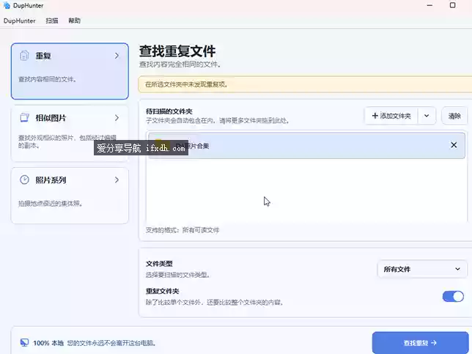Open the DupHunter menu

[20, 21]
